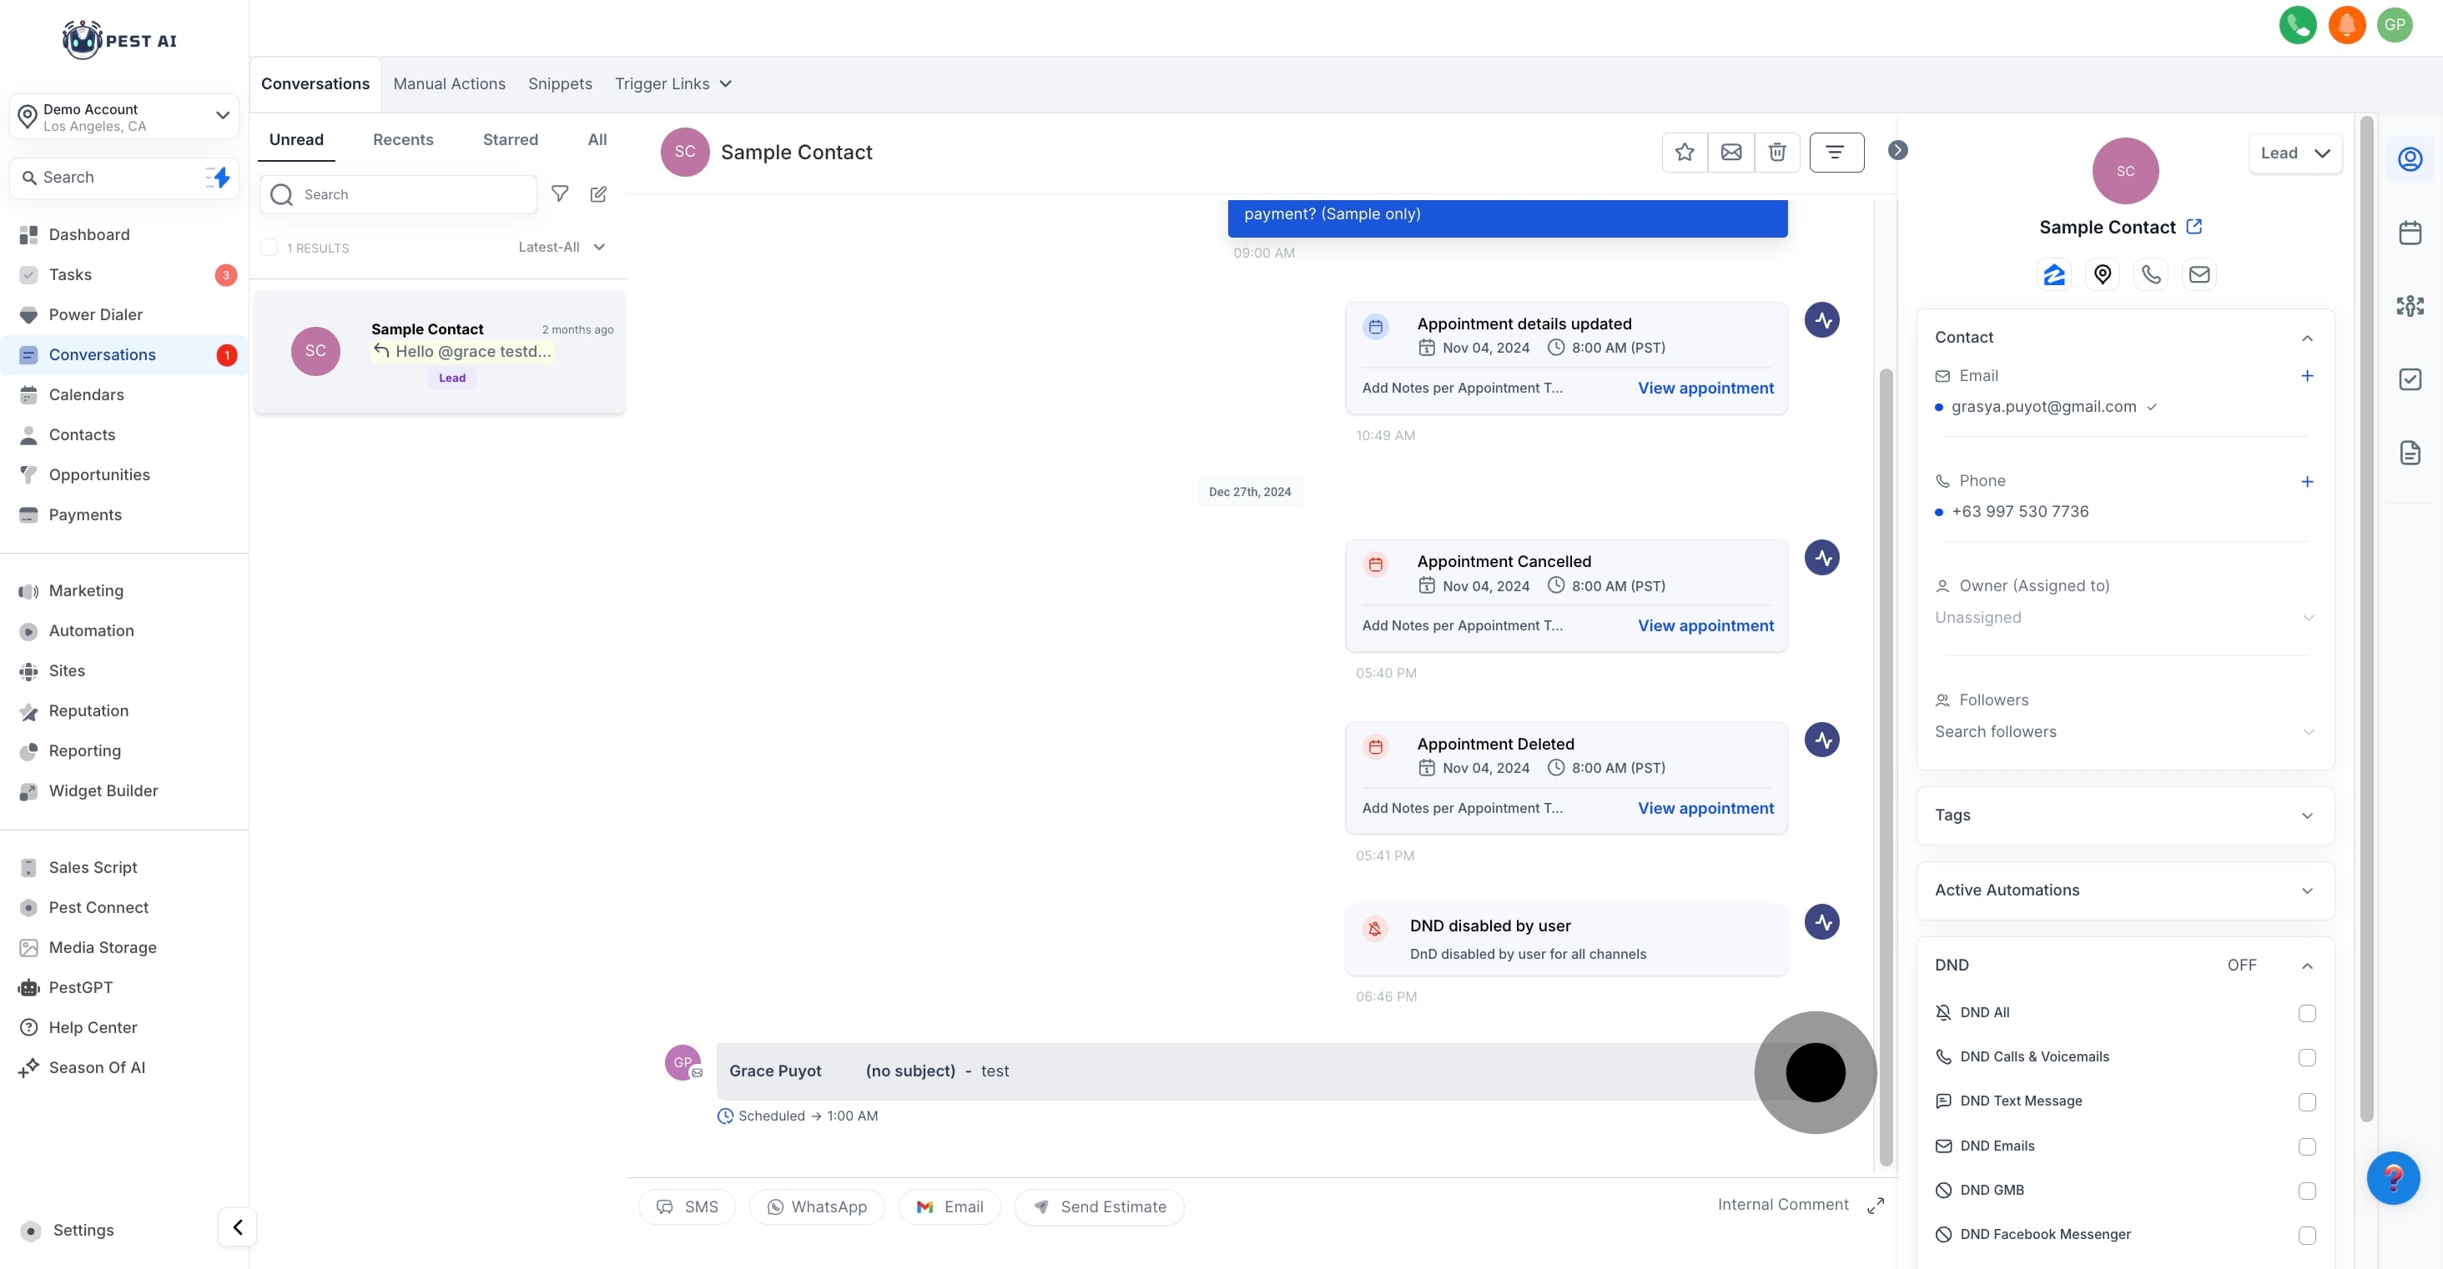The width and height of the screenshot is (2443, 1269).
Task: Open the orange notifications bell
Action: click(2346, 25)
